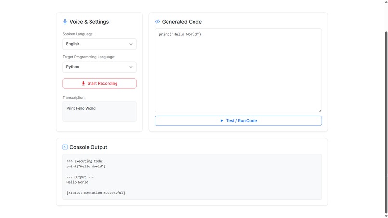Click inside the Generated Code editor
The height and width of the screenshot is (218, 388).
238,70
